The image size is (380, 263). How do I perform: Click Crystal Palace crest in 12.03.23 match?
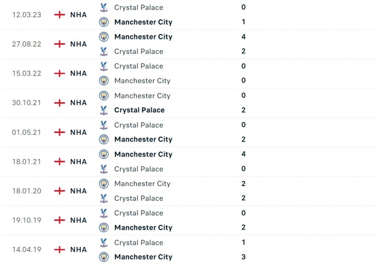104,7
